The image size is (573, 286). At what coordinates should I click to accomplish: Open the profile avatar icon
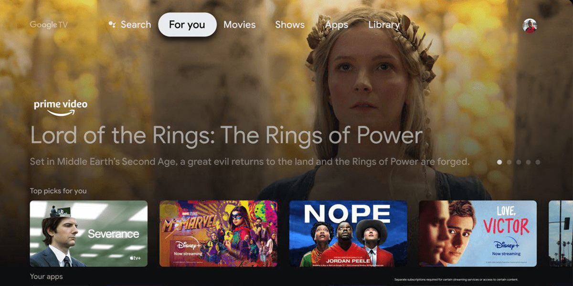pos(530,25)
